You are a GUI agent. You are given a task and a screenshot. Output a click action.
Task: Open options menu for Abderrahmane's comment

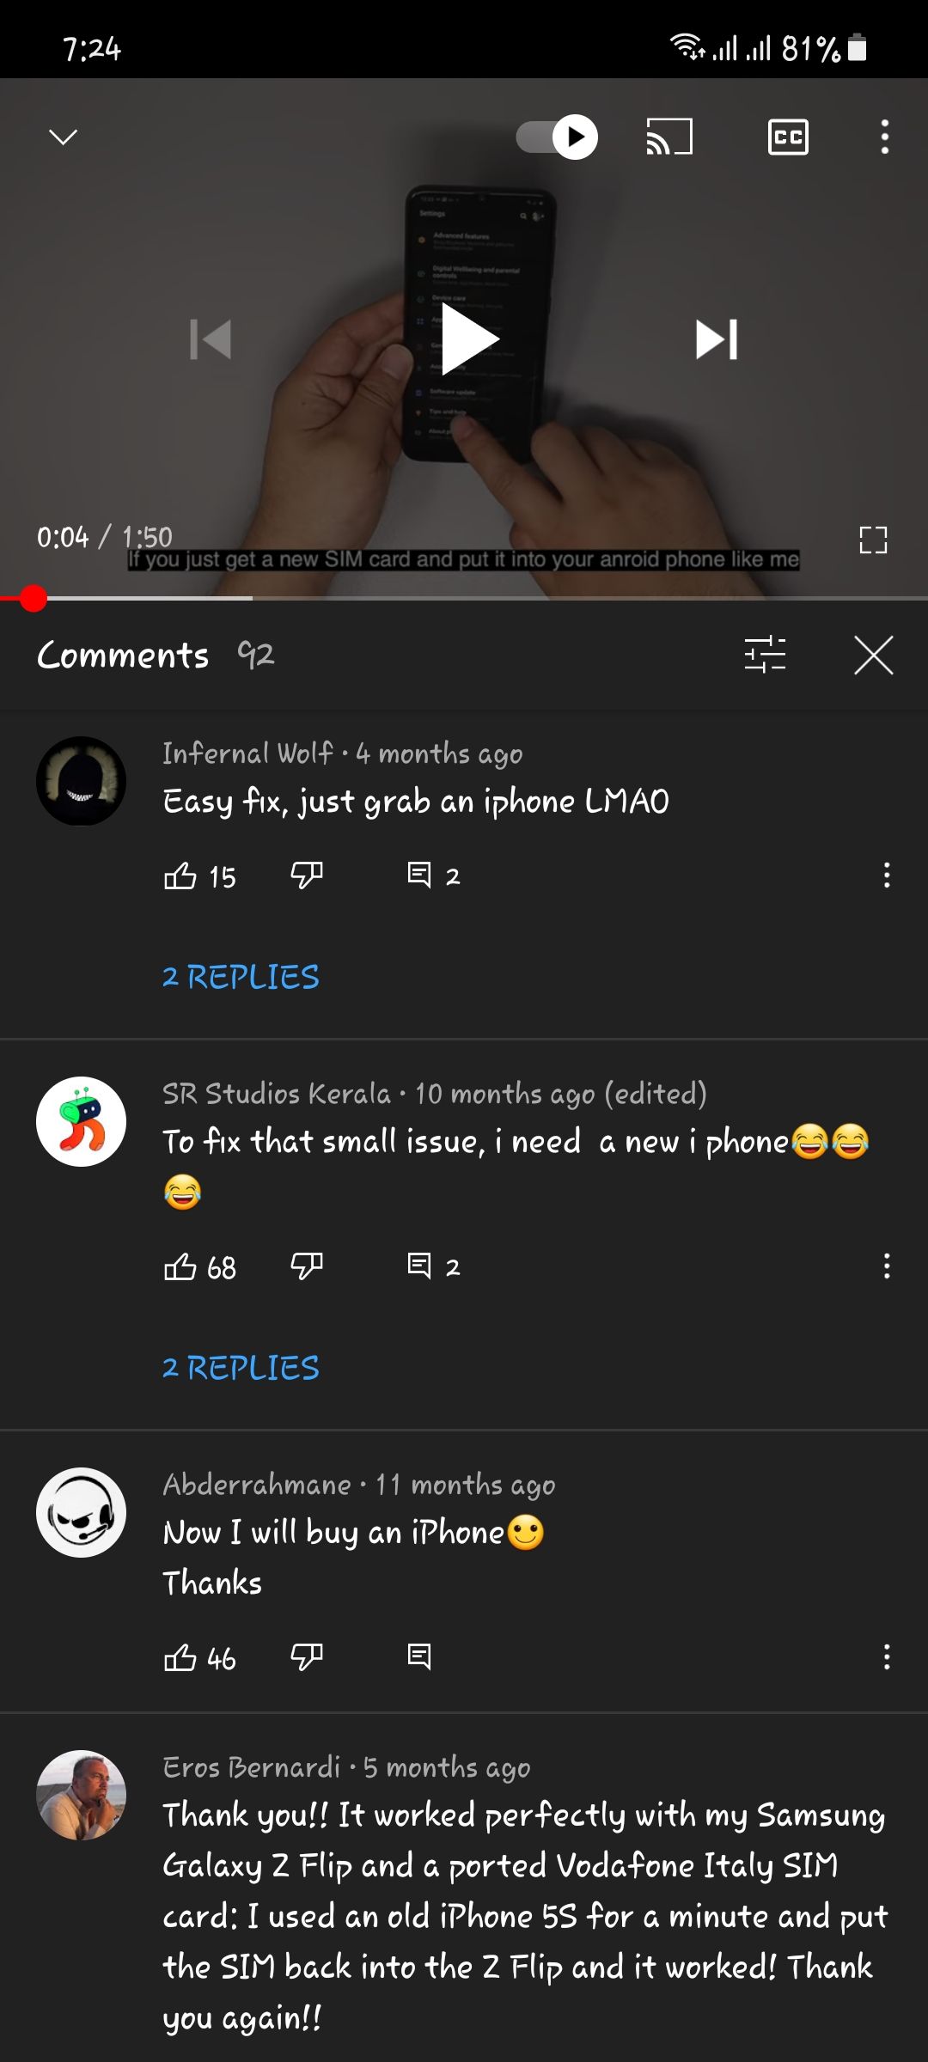point(886,1656)
